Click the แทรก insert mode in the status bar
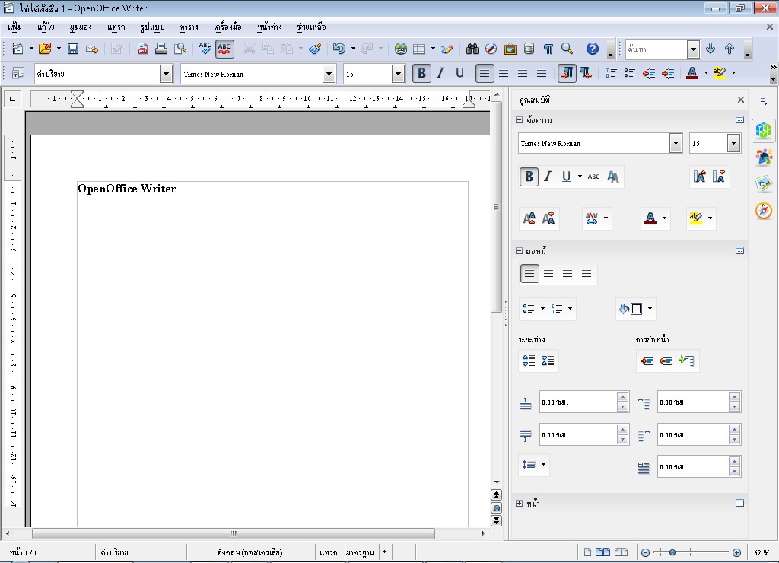The height and width of the screenshot is (563, 779). coord(329,552)
